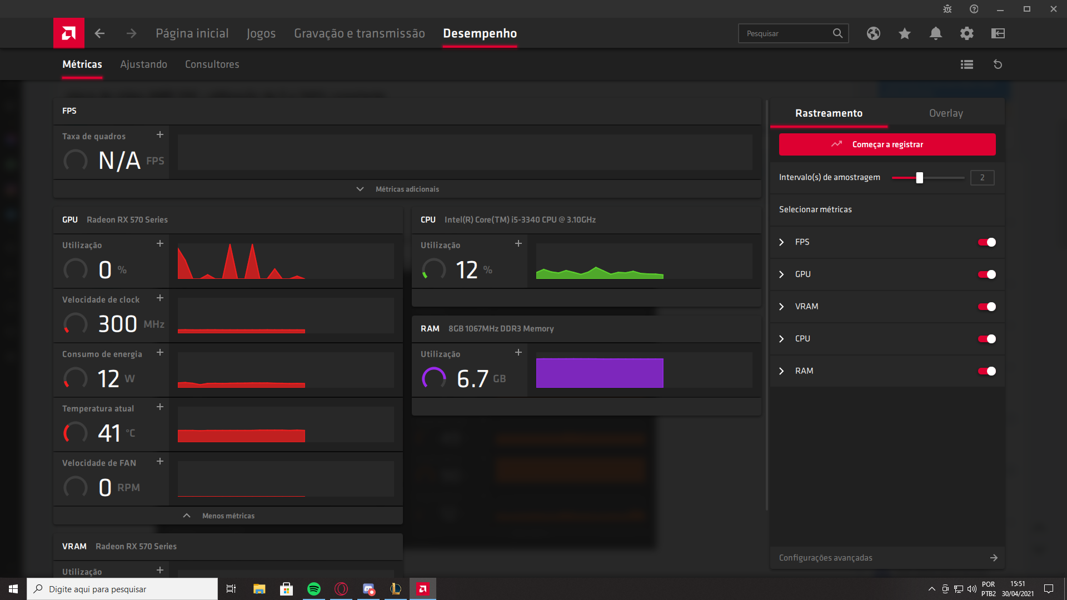The width and height of the screenshot is (1067, 600).
Task: Toggle CPU metric tracking switch
Action: click(987, 339)
